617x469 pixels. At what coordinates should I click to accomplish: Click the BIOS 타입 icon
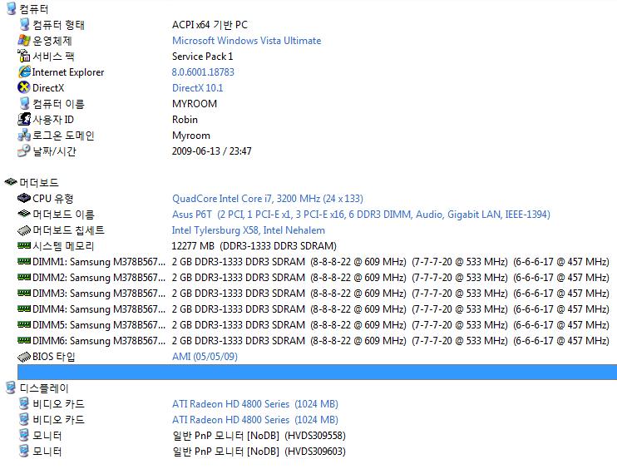tap(24, 357)
